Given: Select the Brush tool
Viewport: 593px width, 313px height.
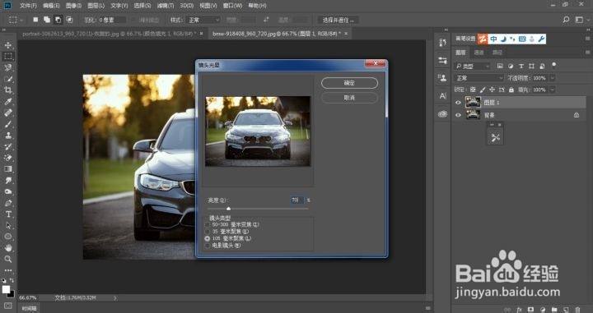Looking at the screenshot, I should pyautogui.click(x=8, y=124).
